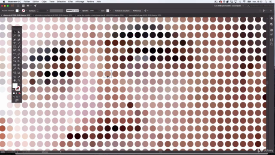Click the Arrange Documents icon
The width and height of the screenshot is (275, 155).
pyautogui.click(x=28, y=6)
